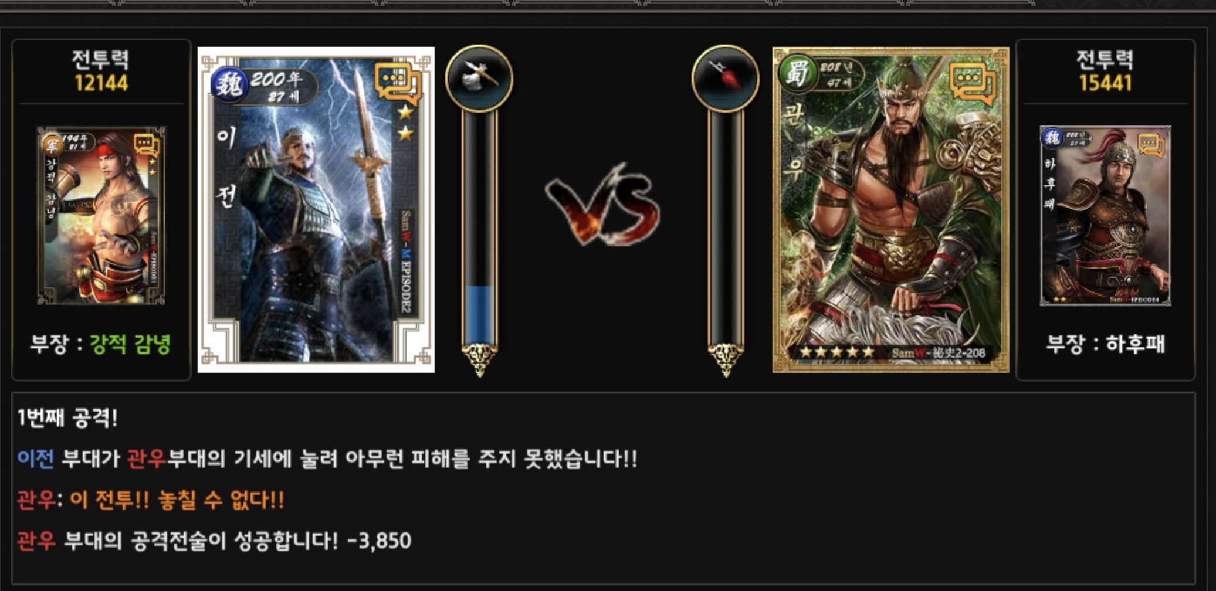Select the 이전 general card
This screenshot has width=1216, height=591.
pyautogui.click(x=316, y=210)
